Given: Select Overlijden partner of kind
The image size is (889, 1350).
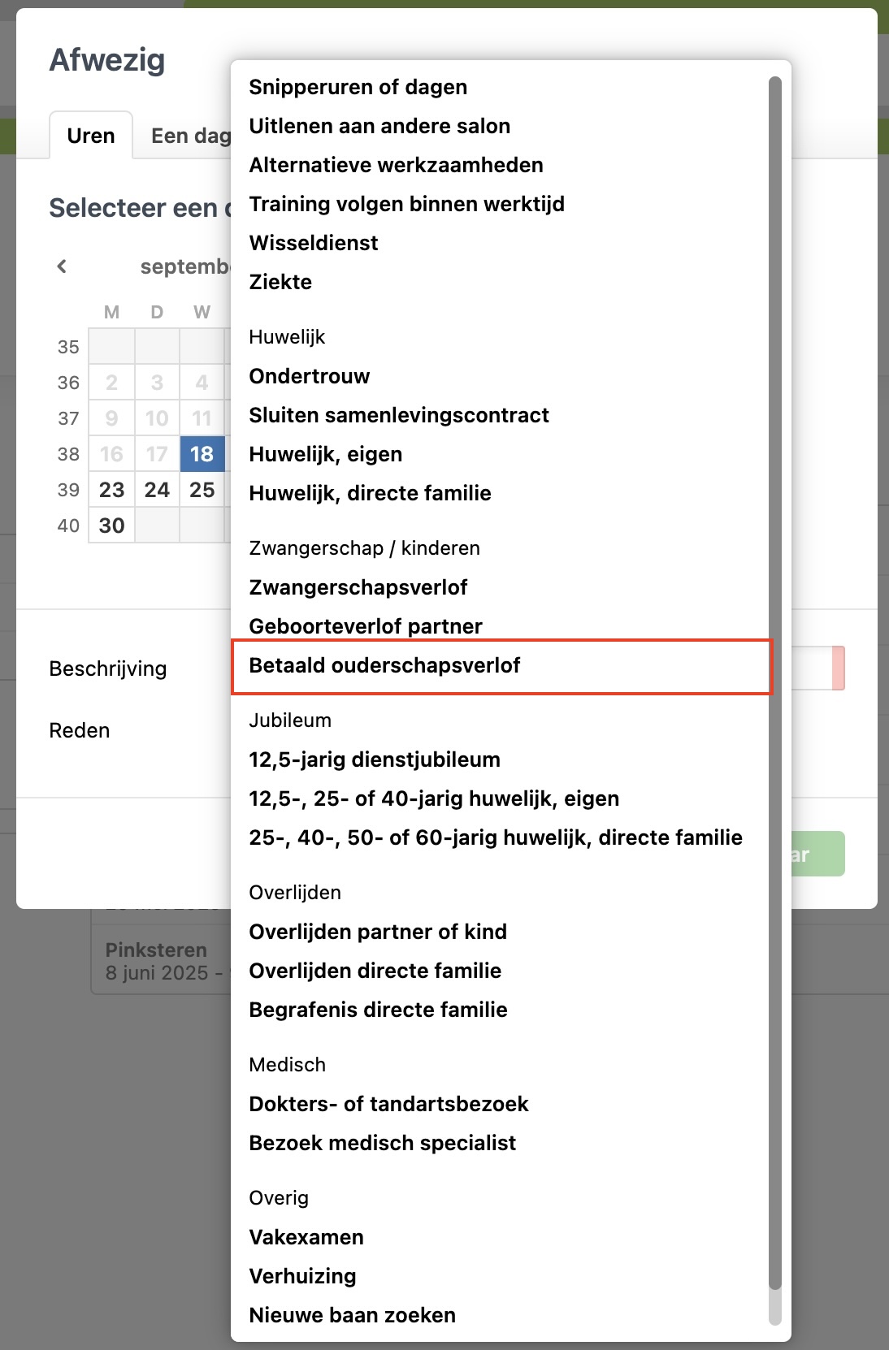Looking at the screenshot, I should pos(378,932).
